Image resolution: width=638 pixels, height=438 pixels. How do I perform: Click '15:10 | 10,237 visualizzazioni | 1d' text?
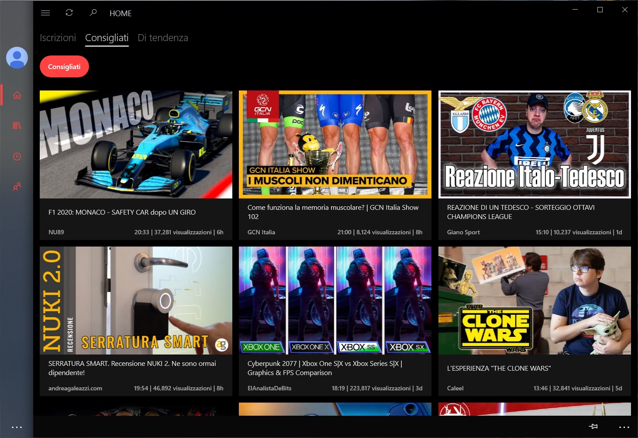tap(579, 233)
